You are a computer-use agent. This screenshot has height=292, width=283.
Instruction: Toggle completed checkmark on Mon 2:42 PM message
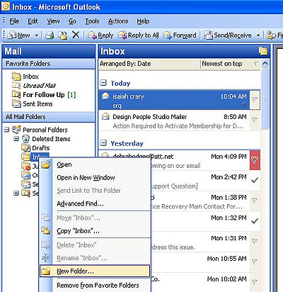(x=255, y=180)
